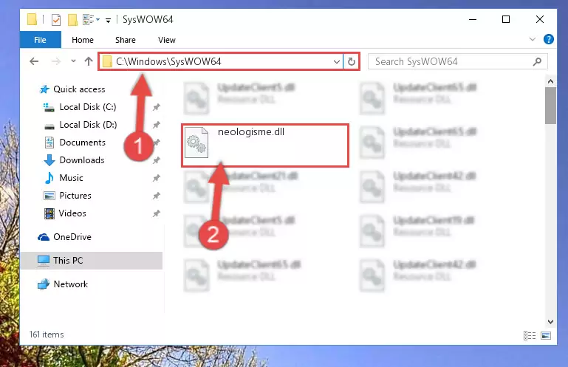
Task: Open the recent locations dropdown
Action: coord(74,61)
